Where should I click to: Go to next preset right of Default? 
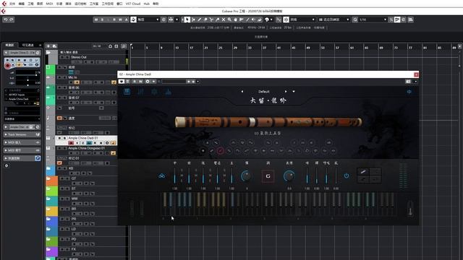tap(286, 92)
